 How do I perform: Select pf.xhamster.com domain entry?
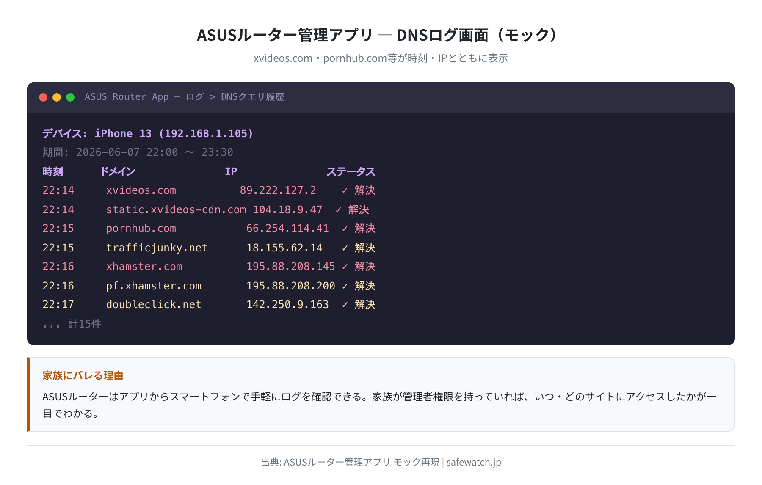(154, 286)
